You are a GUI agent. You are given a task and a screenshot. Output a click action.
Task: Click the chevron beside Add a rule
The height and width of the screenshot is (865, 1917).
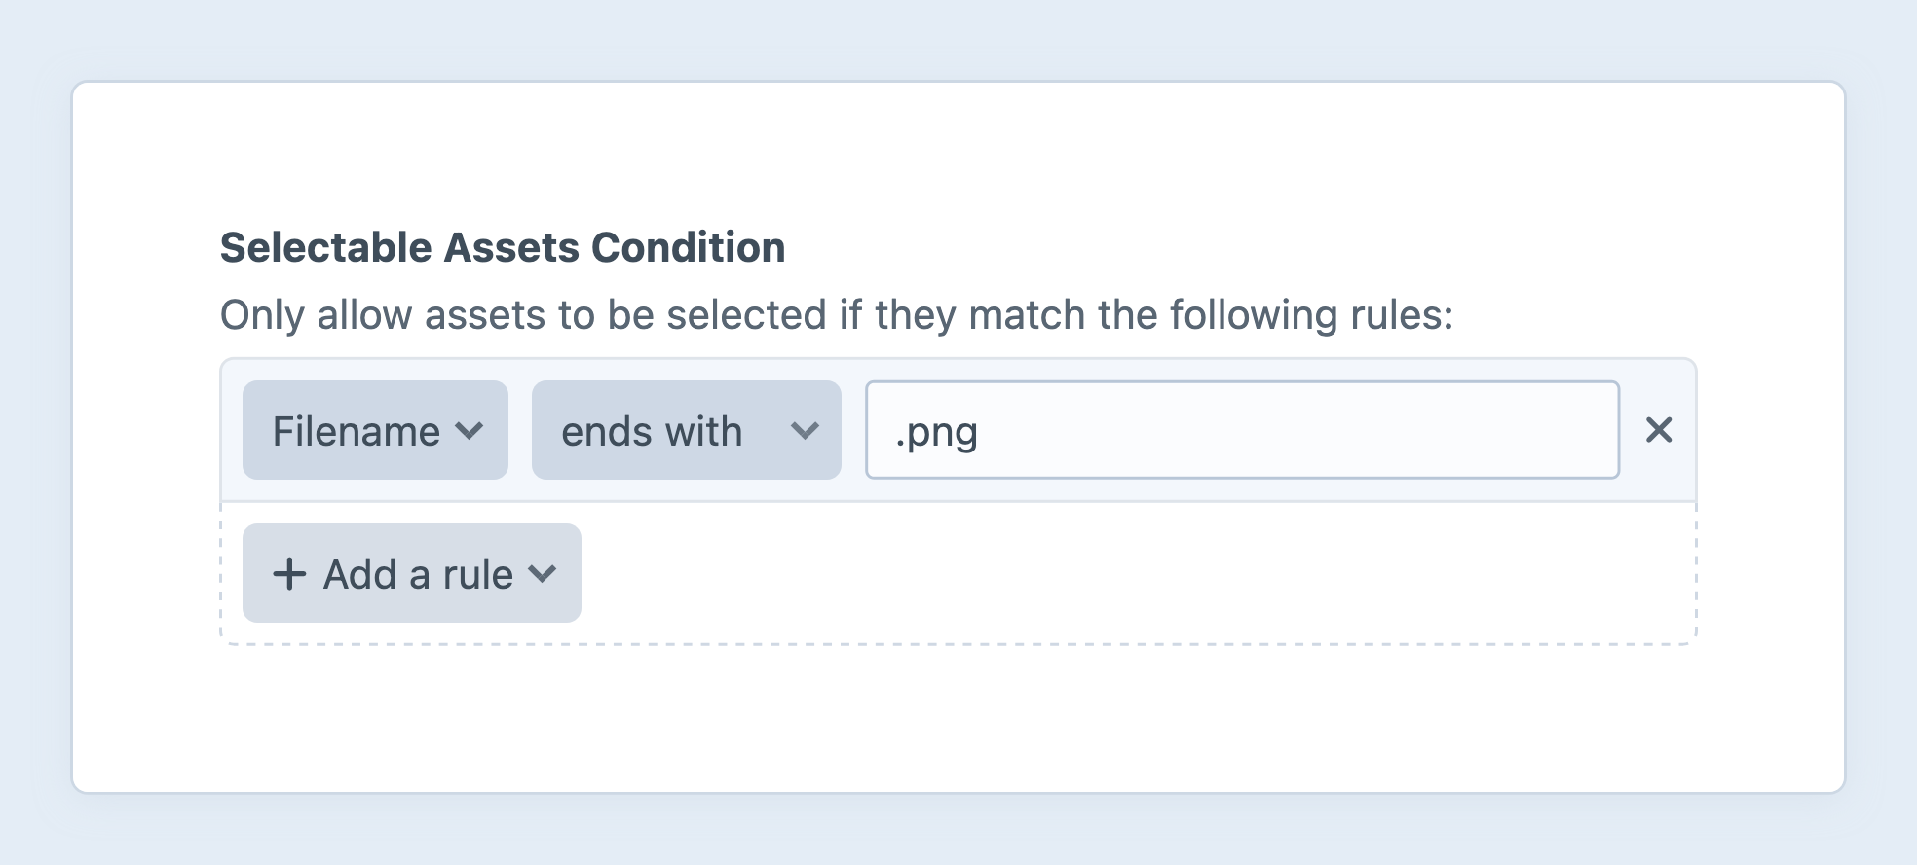[x=543, y=573]
